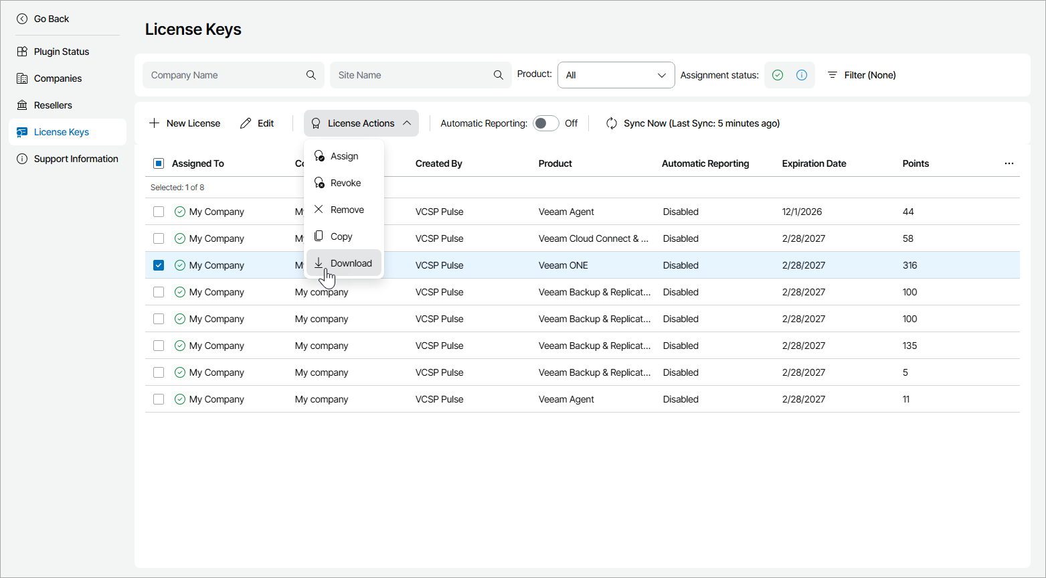Check the Veeam Cloud Connect row checkbox
This screenshot has width=1046, height=578.
[x=159, y=238]
